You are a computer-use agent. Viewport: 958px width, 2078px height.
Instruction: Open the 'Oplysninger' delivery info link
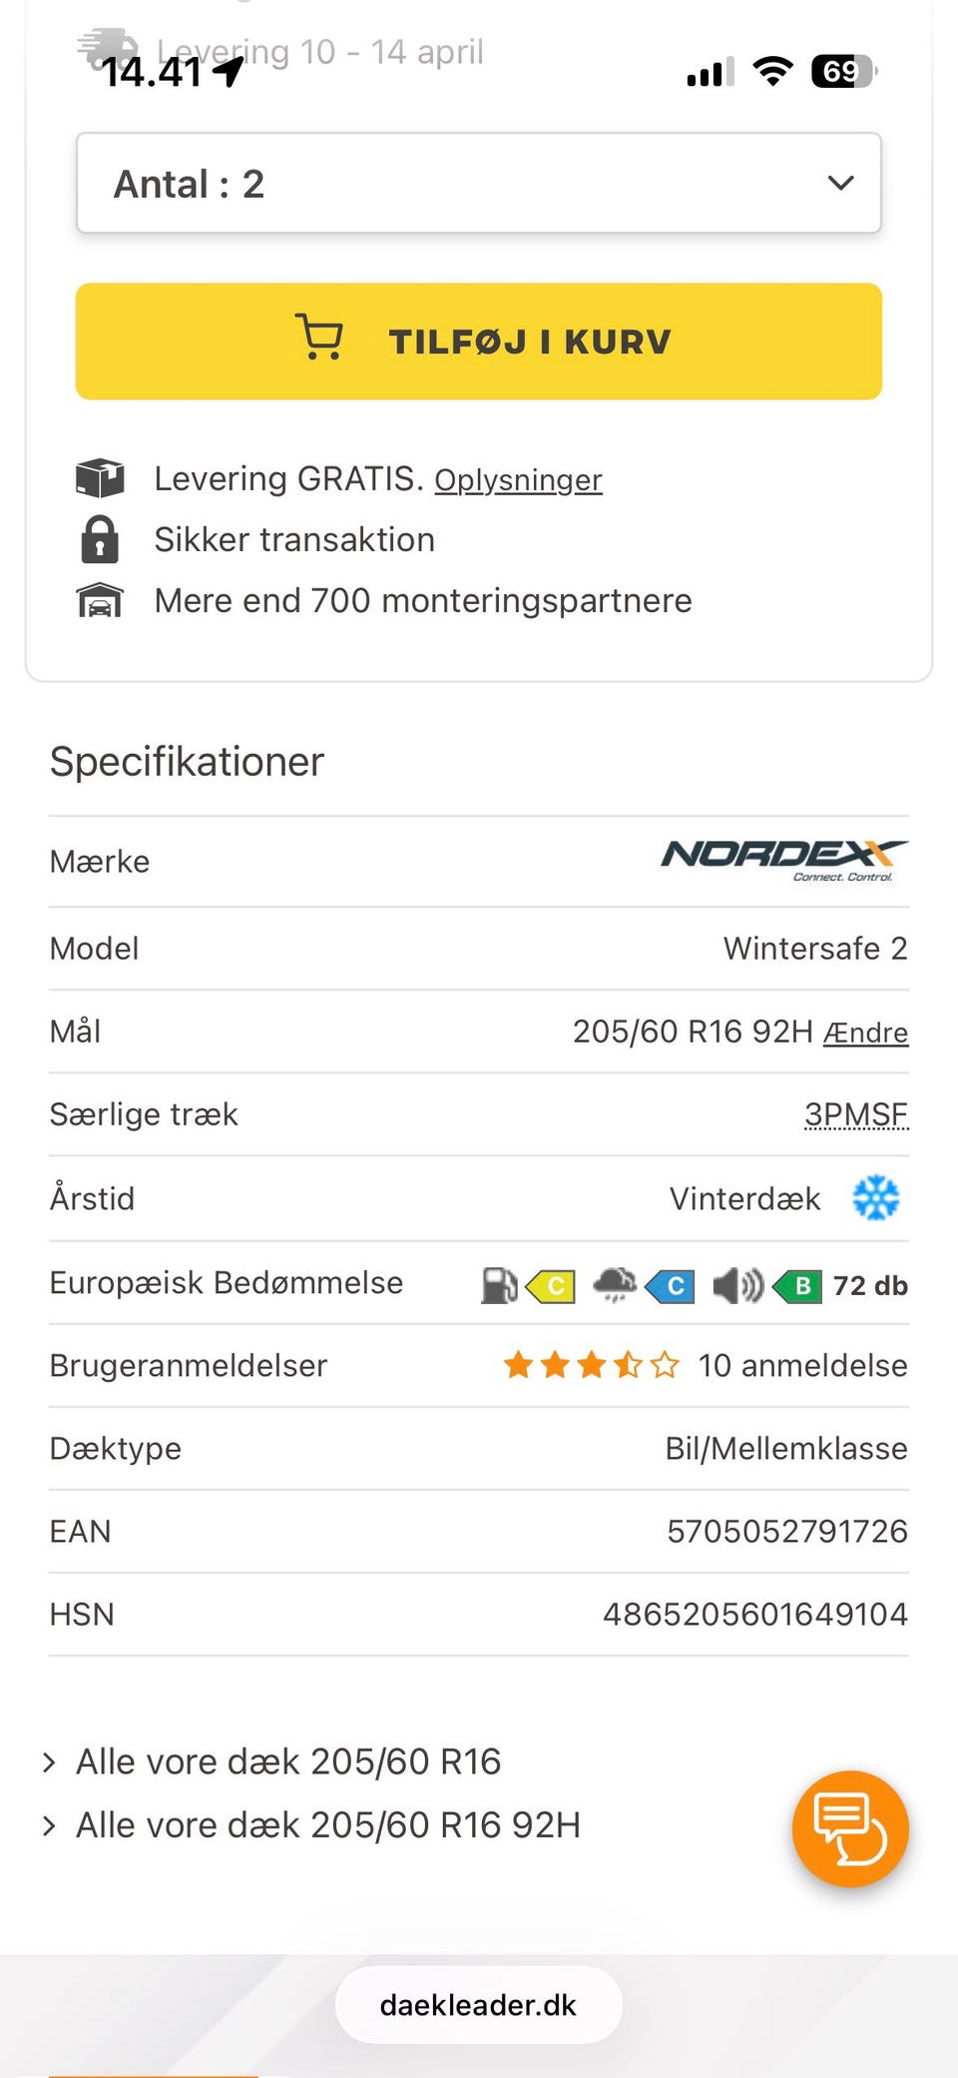518,480
